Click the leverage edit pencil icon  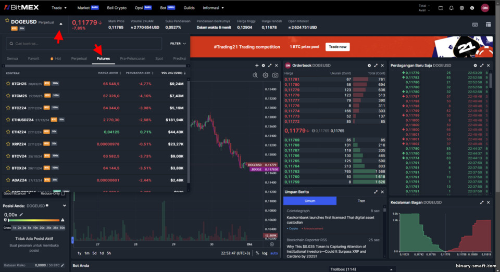pyautogui.click(x=21, y=214)
